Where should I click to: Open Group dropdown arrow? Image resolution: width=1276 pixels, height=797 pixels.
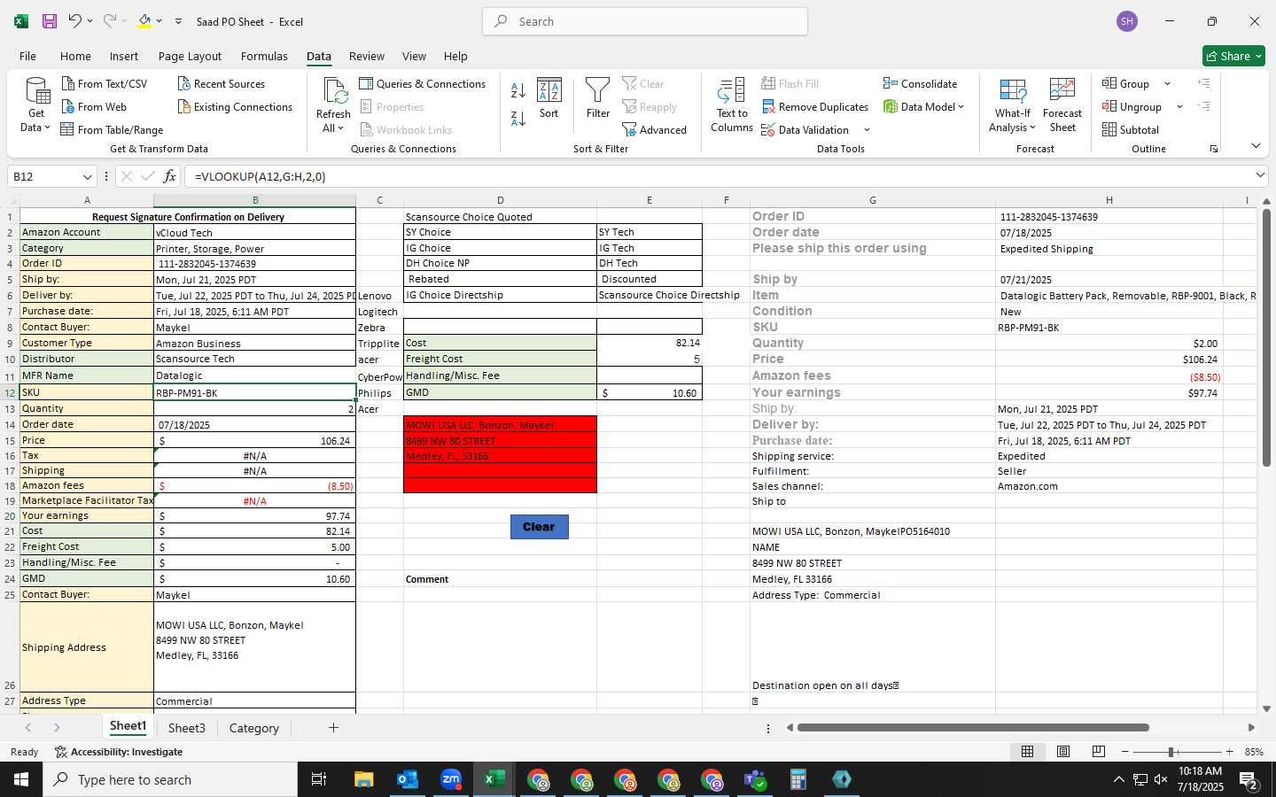click(x=1167, y=83)
